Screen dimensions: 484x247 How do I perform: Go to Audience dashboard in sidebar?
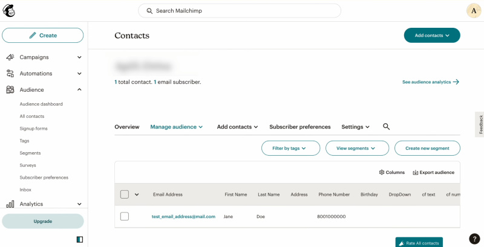click(x=41, y=104)
